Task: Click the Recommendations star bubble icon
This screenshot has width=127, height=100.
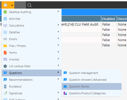Action: point(5,80)
